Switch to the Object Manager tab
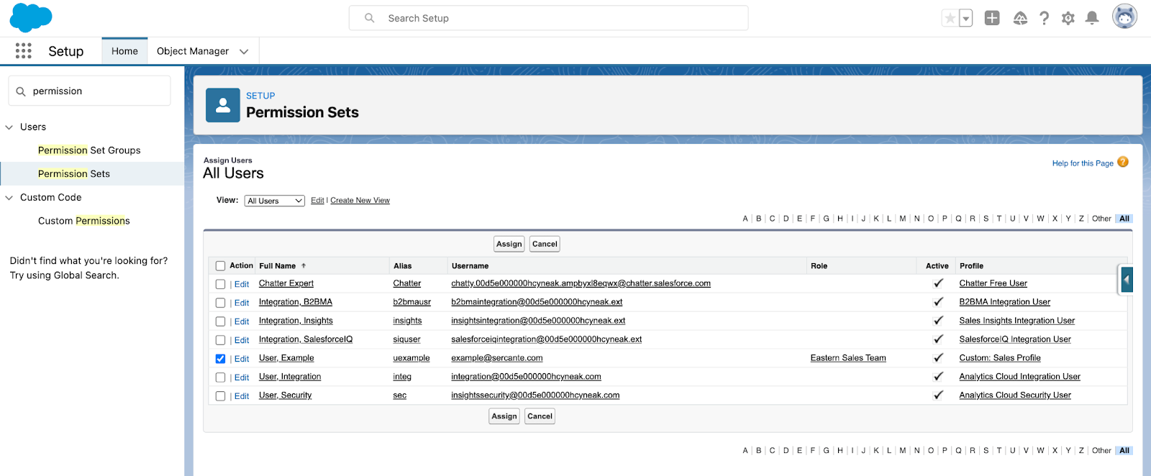Viewport: 1151px width, 476px height. pyautogui.click(x=193, y=51)
